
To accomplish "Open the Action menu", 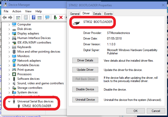I will [x=17, y=11].
